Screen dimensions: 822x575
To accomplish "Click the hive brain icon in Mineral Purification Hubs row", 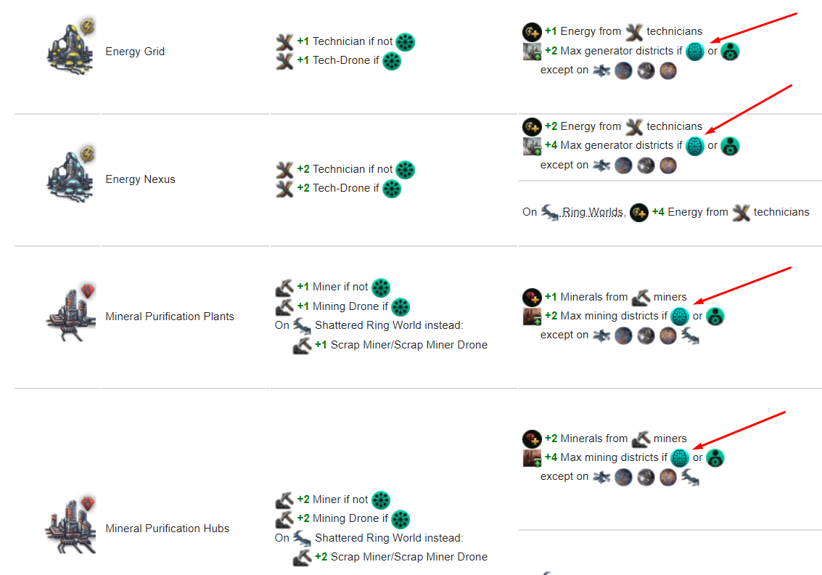I will (680, 458).
